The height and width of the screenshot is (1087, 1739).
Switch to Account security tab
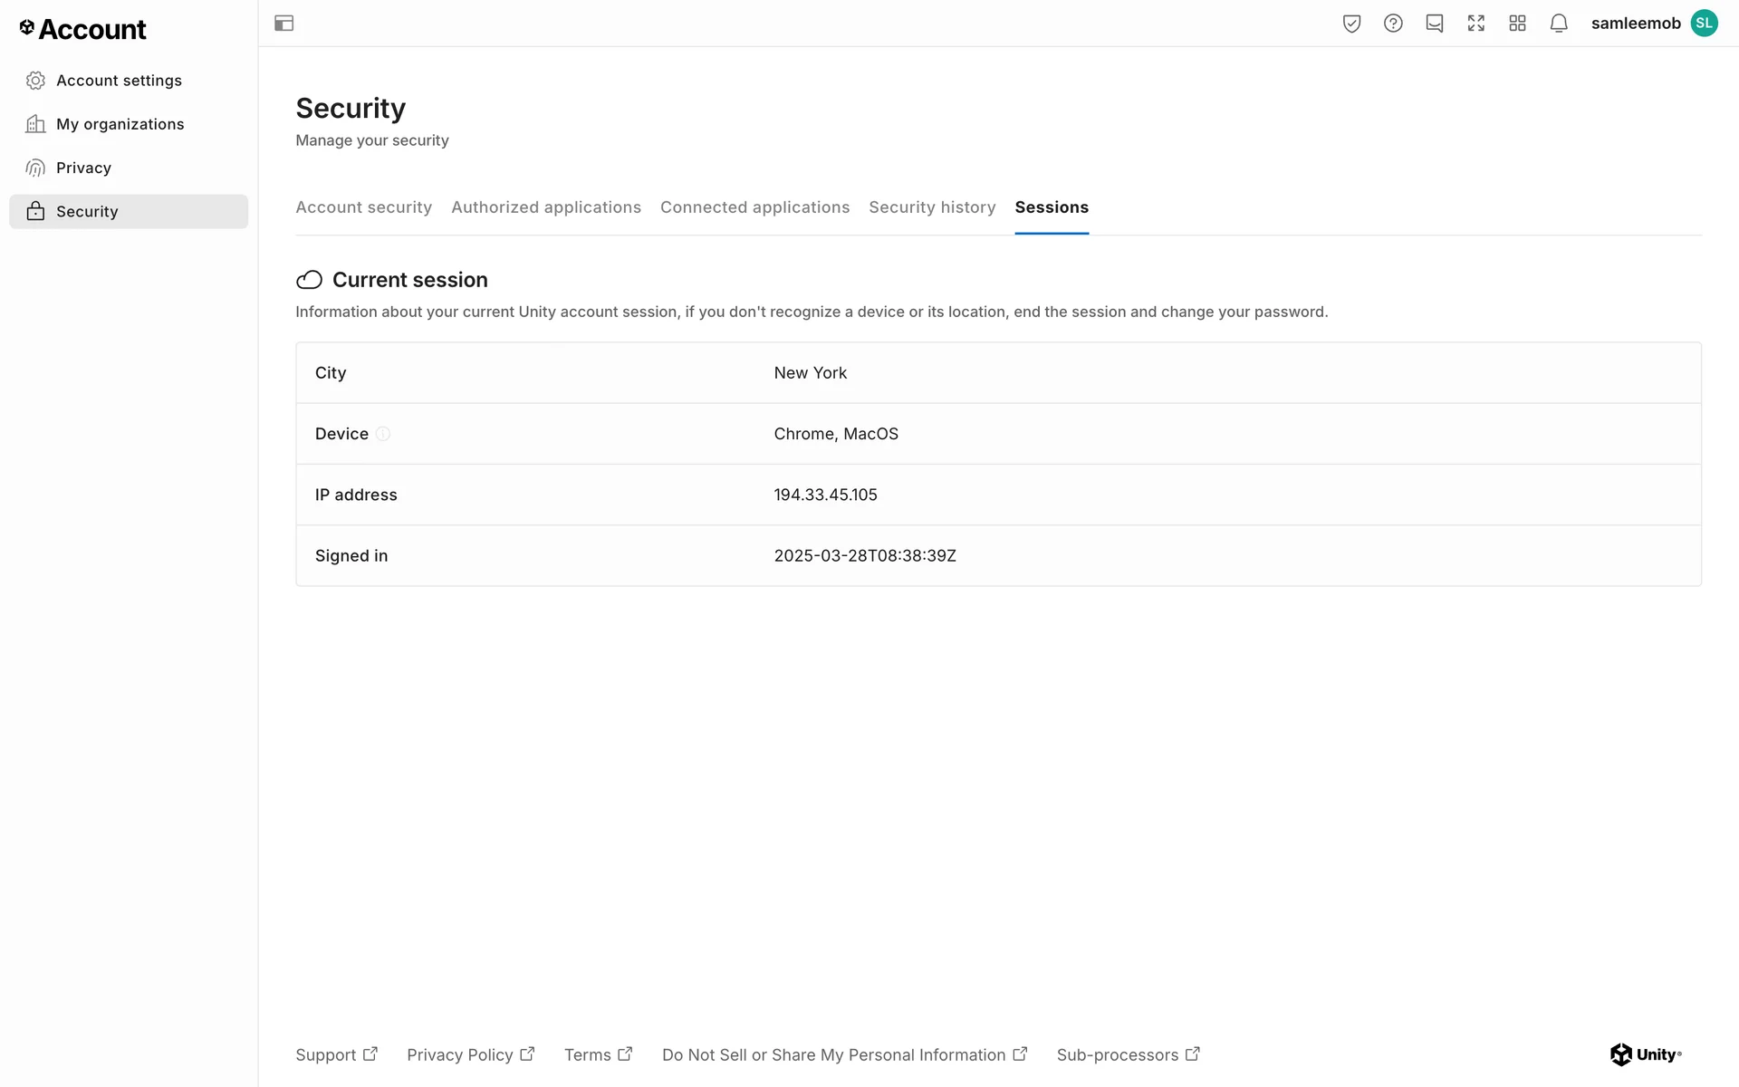pyautogui.click(x=363, y=207)
